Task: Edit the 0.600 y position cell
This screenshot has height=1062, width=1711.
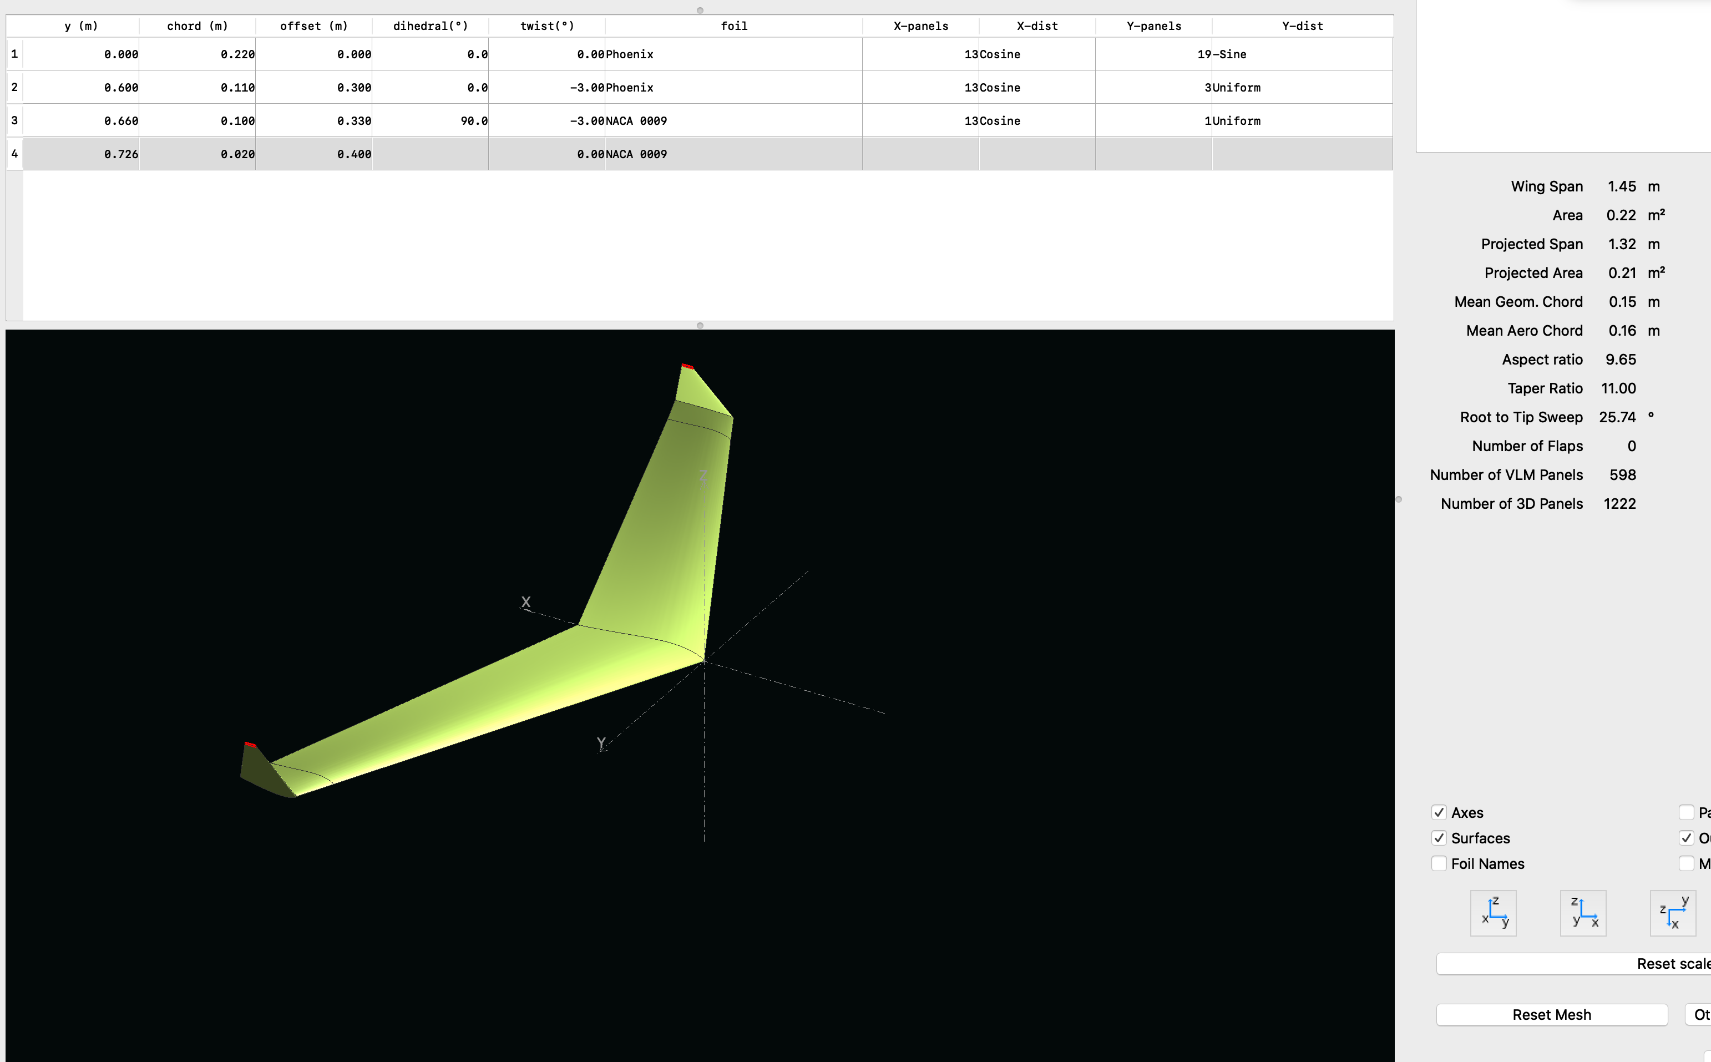Action: tap(82, 88)
